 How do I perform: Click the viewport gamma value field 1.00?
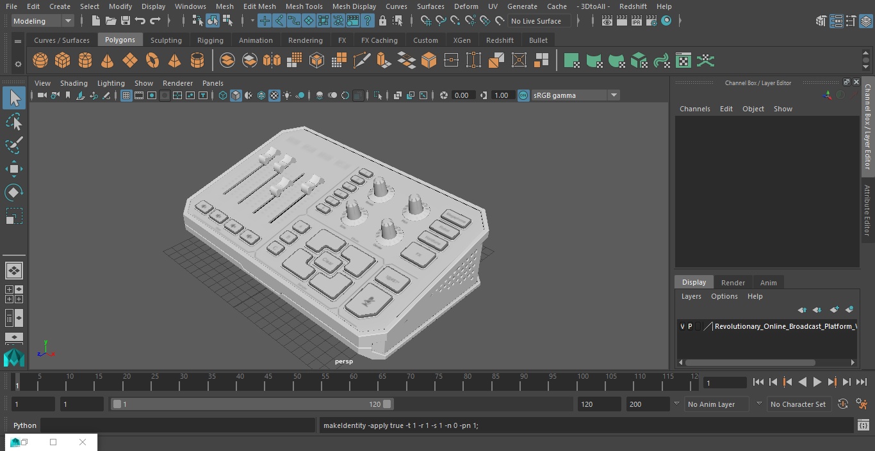pos(502,95)
